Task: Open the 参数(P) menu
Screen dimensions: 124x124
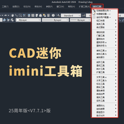Action: click(x=49, y=7)
